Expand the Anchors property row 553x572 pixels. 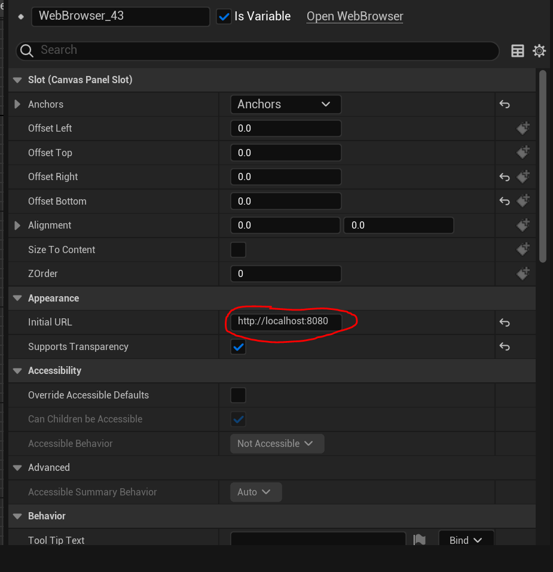tap(17, 104)
